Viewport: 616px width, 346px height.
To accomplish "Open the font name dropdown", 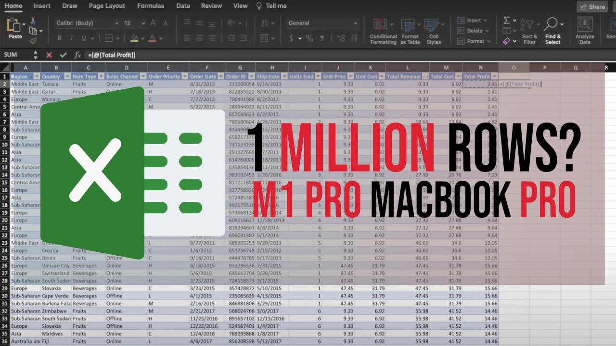I will coord(116,23).
